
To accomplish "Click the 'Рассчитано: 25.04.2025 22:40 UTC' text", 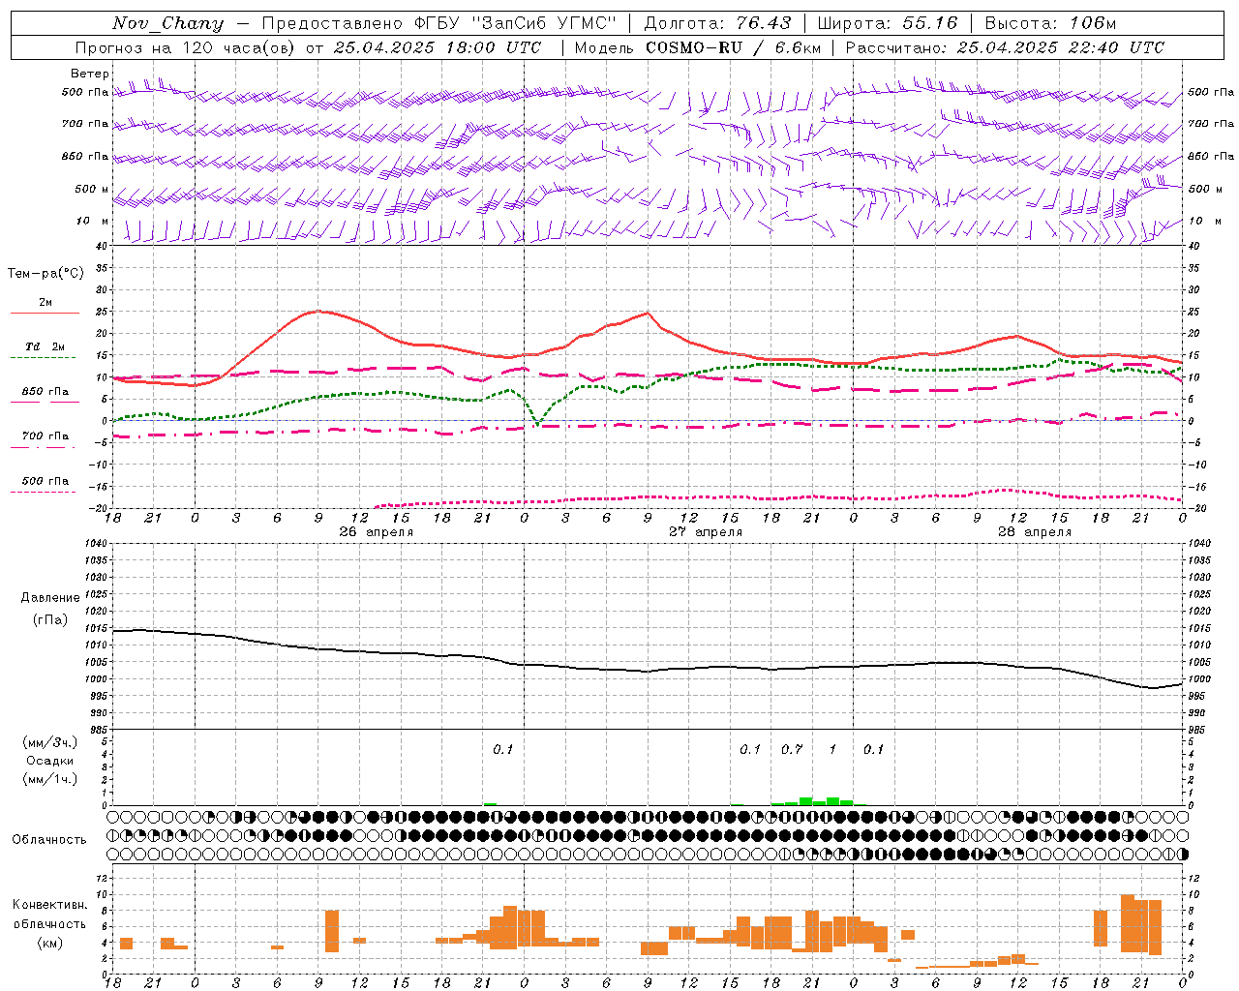I will pos(1005,47).
